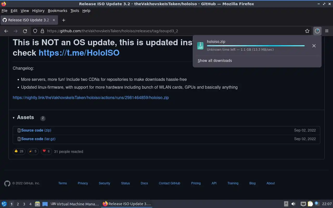The image size is (333, 208).
Task: Click the greyed forward arrow
Action: (x=16, y=31)
